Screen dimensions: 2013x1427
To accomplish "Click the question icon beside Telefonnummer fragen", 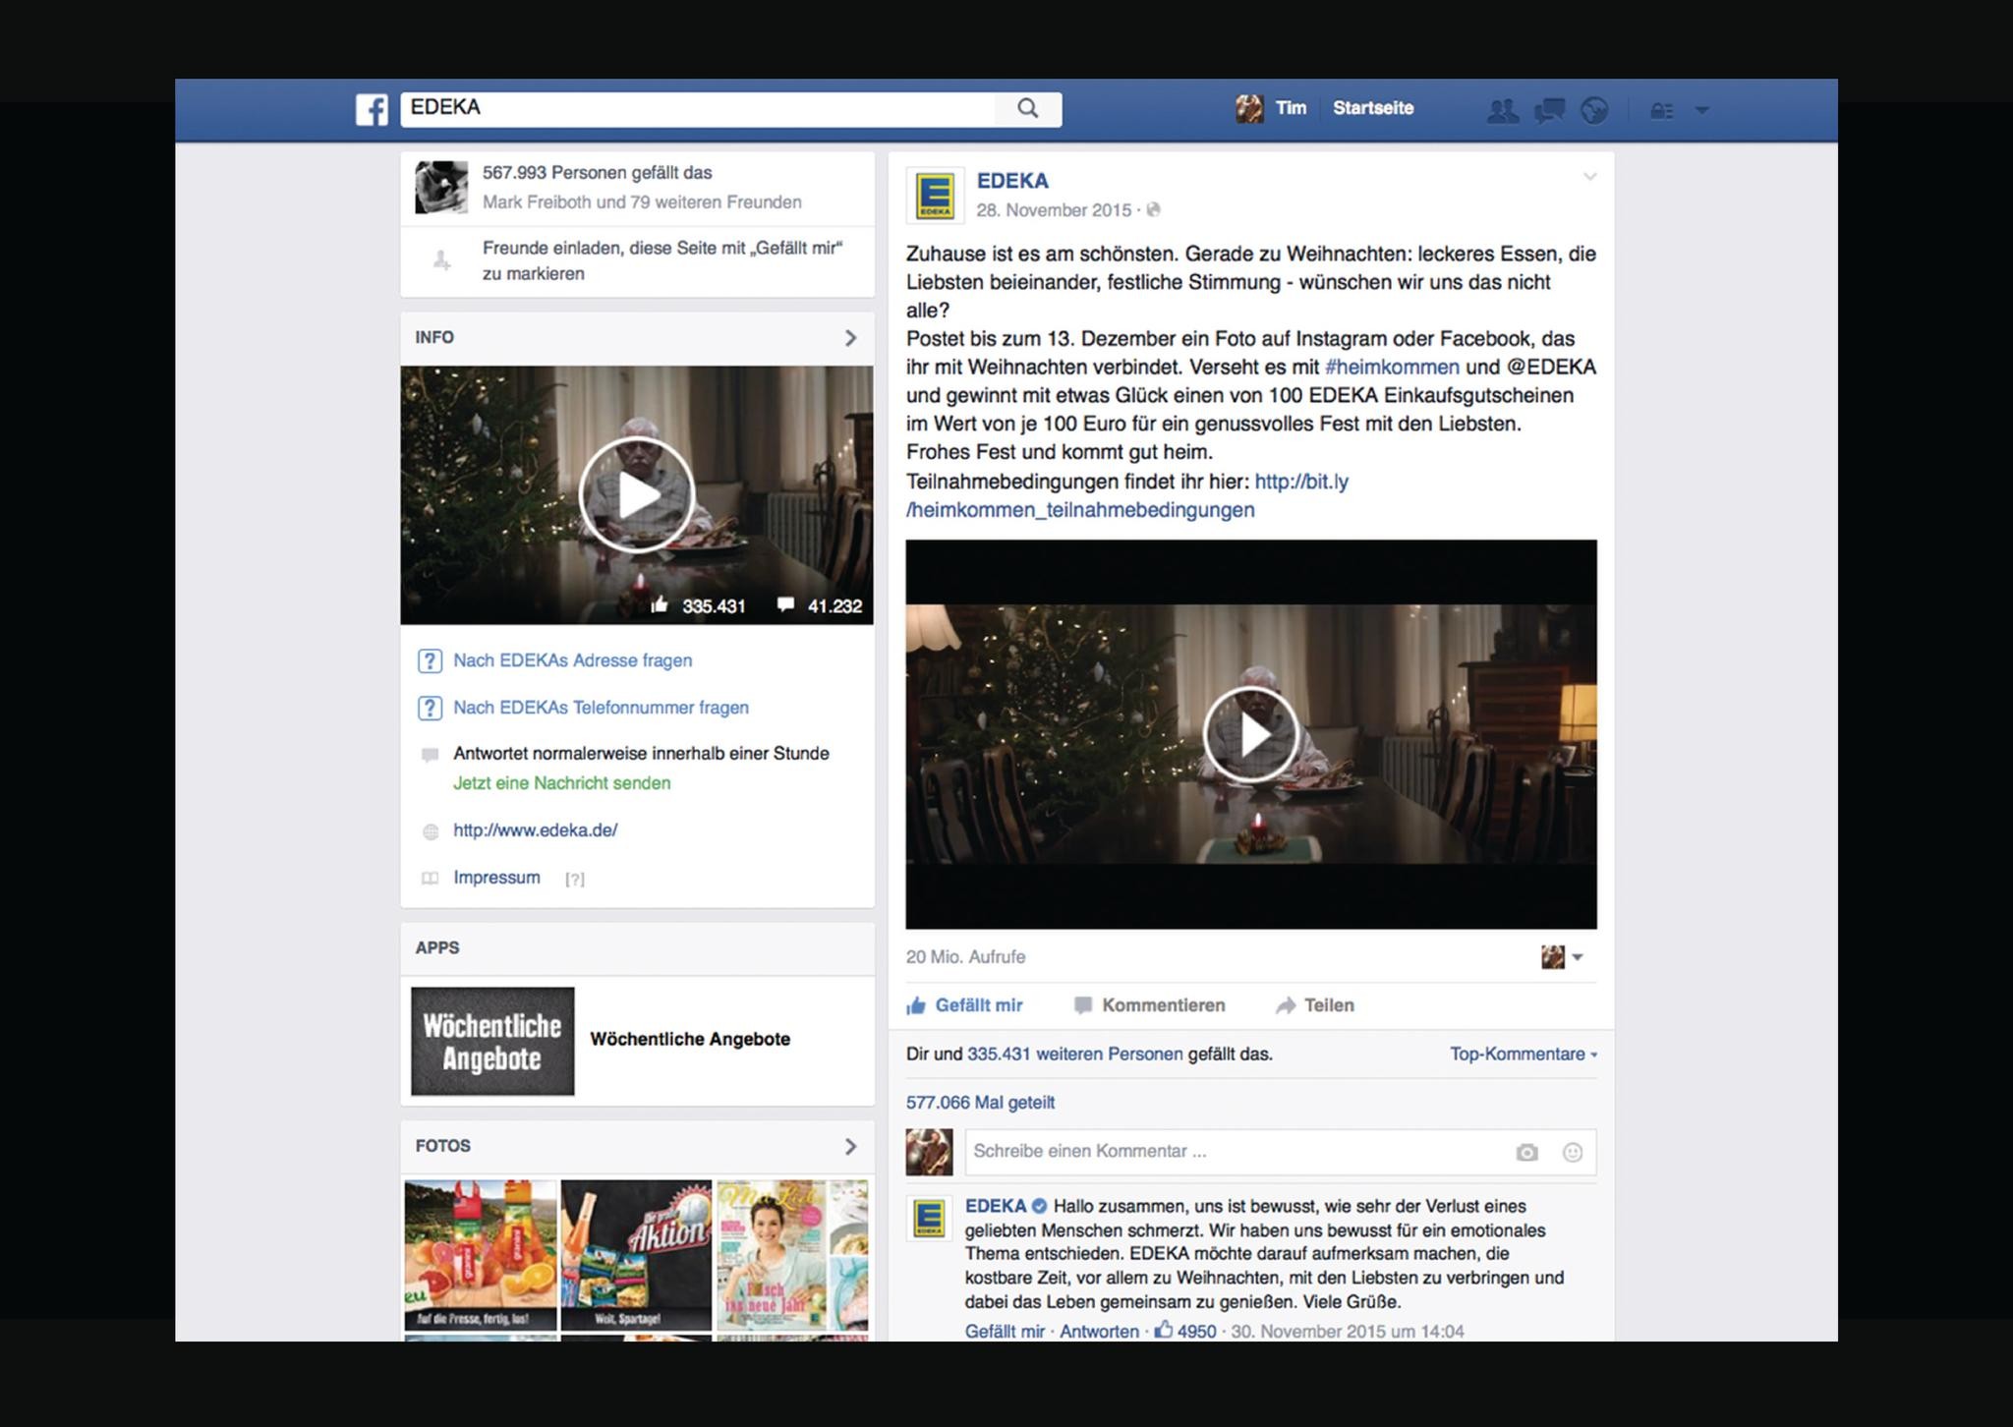I will click(430, 709).
